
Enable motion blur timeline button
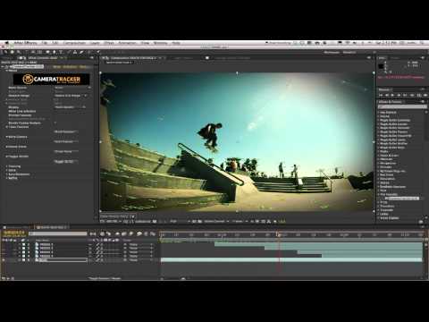[x=131, y=234]
